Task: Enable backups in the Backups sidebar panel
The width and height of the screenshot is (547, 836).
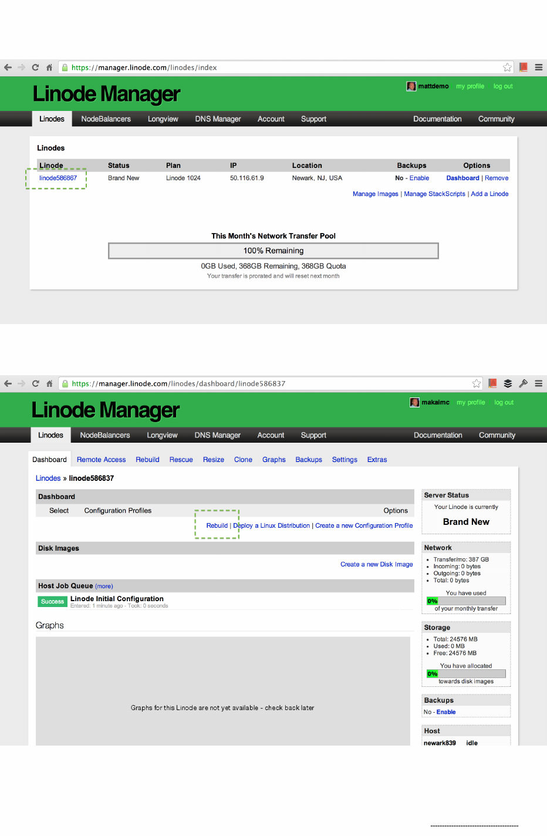Action: click(446, 712)
